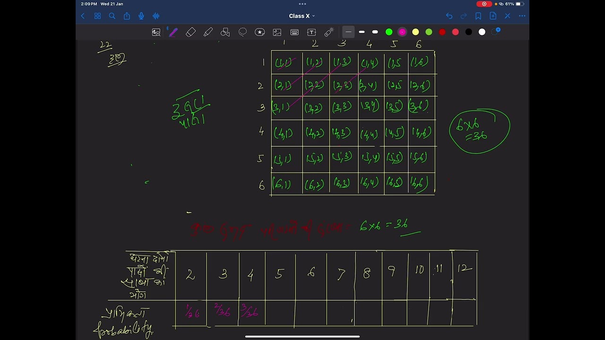Image resolution: width=605 pixels, height=340 pixels.
Task: Select the insert image tool
Action: click(x=277, y=32)
